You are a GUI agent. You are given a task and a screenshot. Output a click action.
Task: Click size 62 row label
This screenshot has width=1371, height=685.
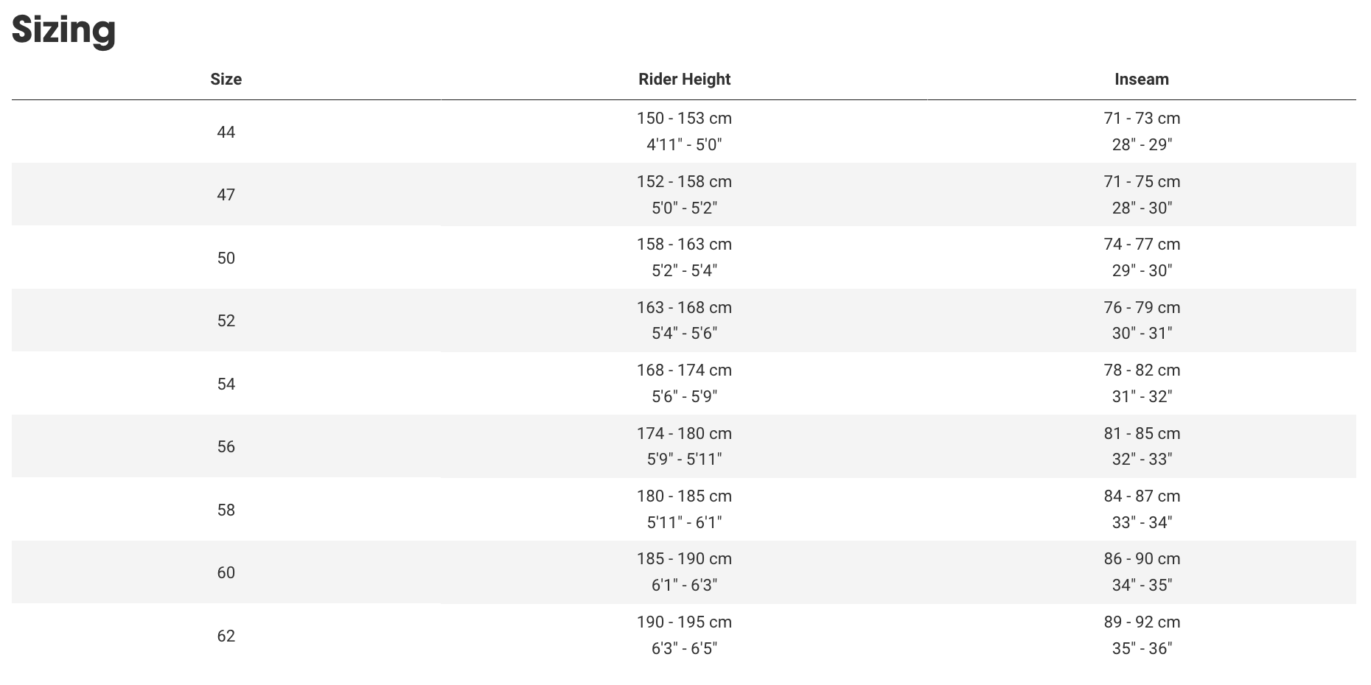pos(226,636)
